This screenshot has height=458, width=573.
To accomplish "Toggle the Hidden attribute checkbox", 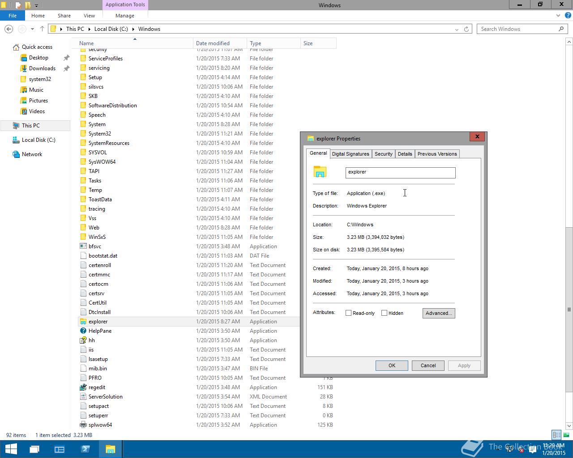I will 384,313.
